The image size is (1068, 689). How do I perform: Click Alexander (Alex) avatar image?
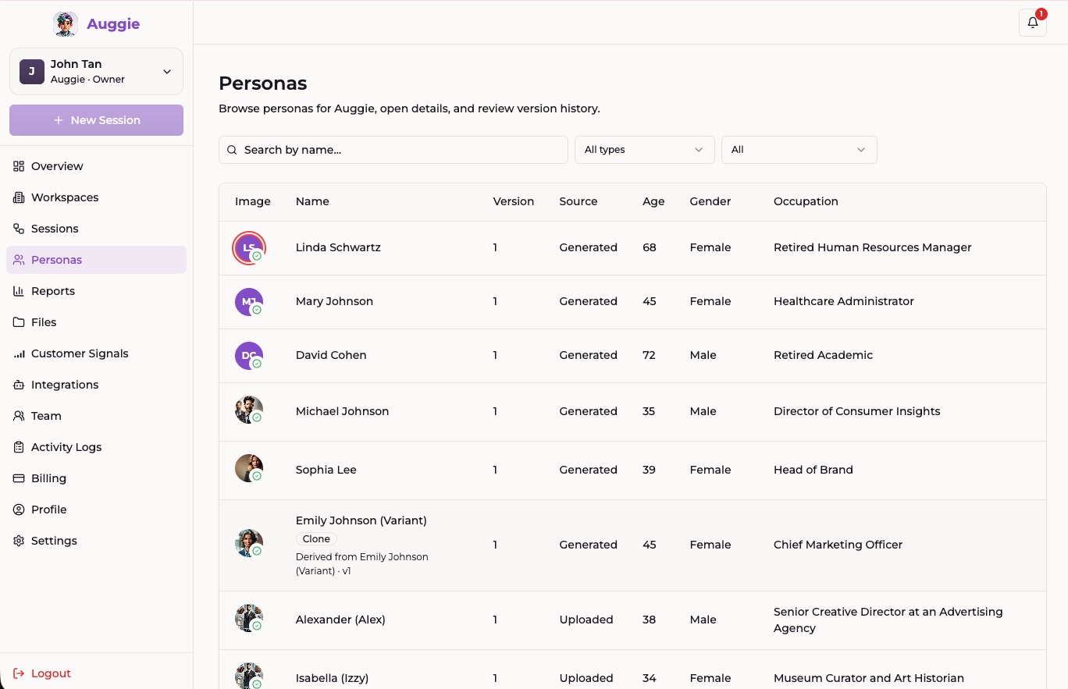click(249, 618)
